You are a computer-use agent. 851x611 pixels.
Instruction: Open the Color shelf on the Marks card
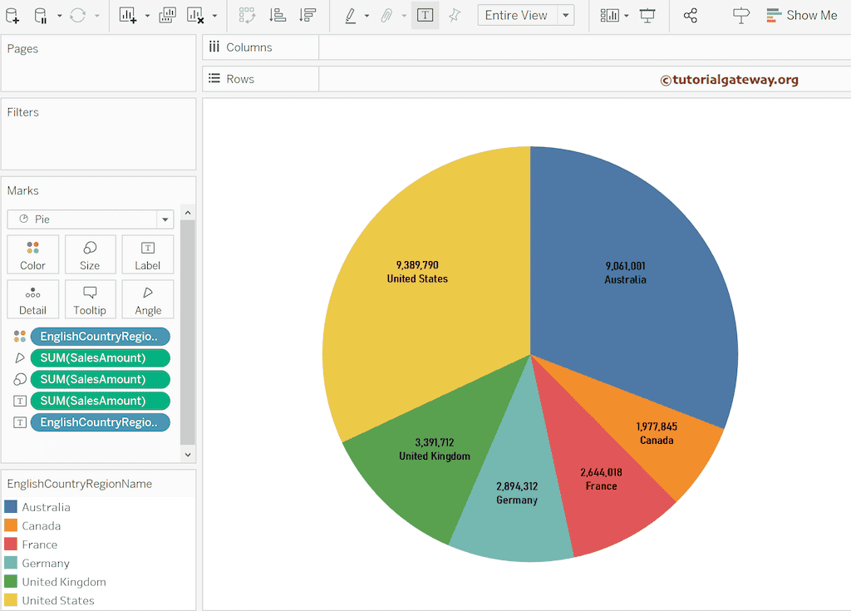[32, 254]
